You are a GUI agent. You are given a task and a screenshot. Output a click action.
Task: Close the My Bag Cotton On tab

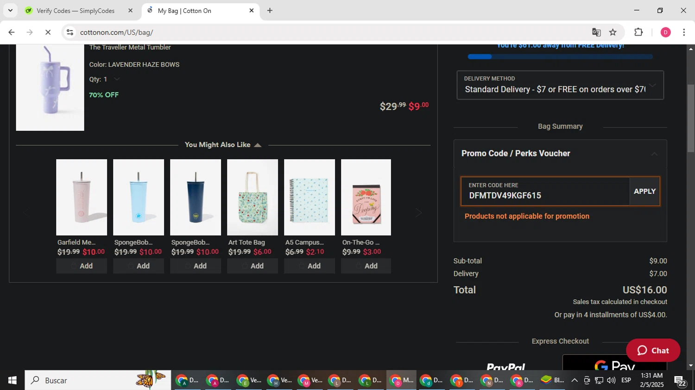coord(252,11)
